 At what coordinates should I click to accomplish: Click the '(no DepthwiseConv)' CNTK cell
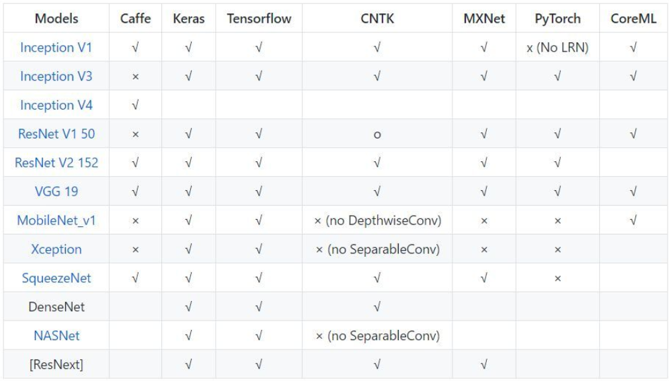click(x=377, y=220)
